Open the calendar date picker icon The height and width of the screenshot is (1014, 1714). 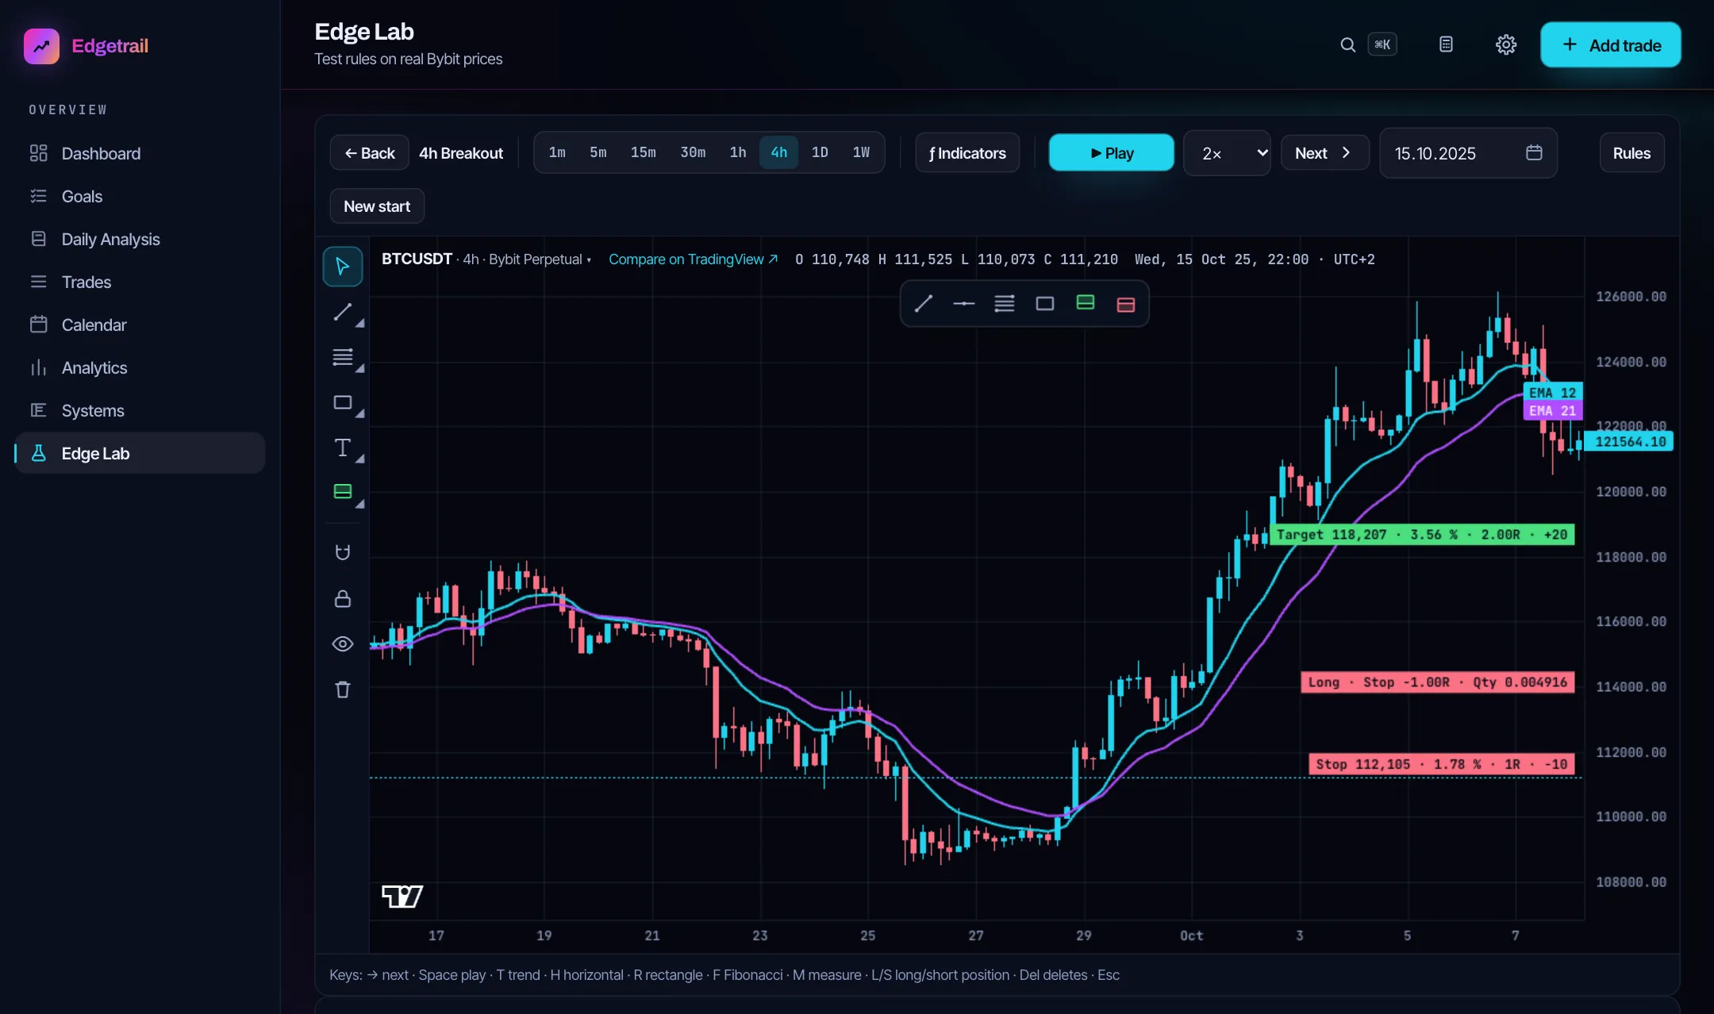1534,152
